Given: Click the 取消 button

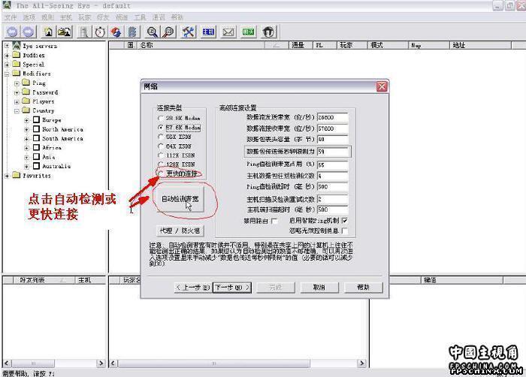Looking at the screenshot, I should coord(319,288).
